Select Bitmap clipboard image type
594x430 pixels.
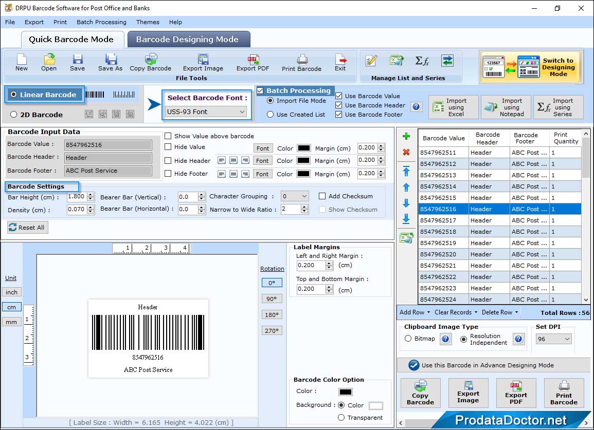point(408,339)
